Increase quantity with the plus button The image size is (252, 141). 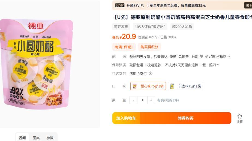point(151,100)
